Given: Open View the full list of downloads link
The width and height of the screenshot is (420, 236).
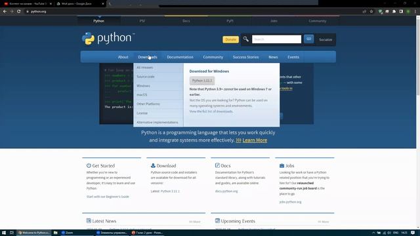Looking at the screenshot, I should coord(211,111).
